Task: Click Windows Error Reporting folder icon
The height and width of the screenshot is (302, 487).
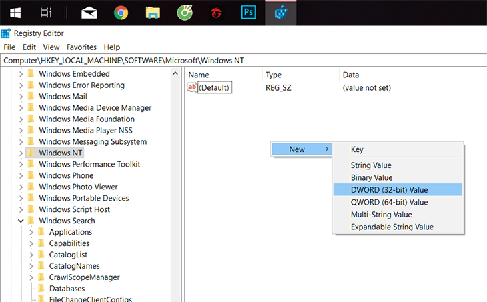Action: (31, 85)
